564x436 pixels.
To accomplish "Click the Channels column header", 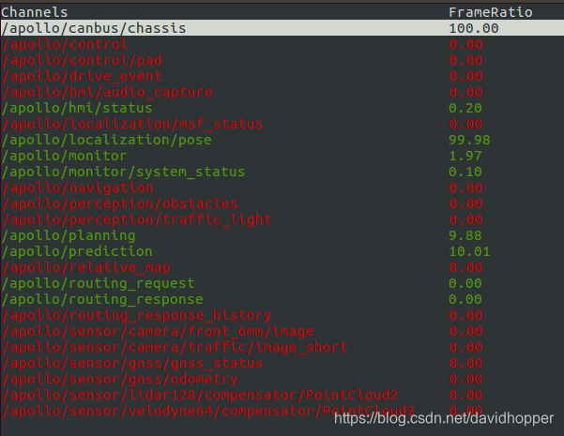I will [35, 12].
